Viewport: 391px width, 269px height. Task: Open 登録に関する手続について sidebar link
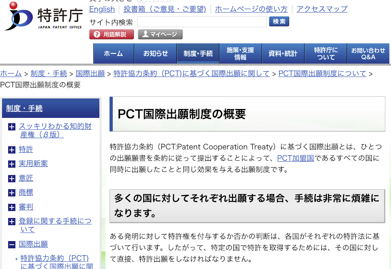(x=55, y=225)
